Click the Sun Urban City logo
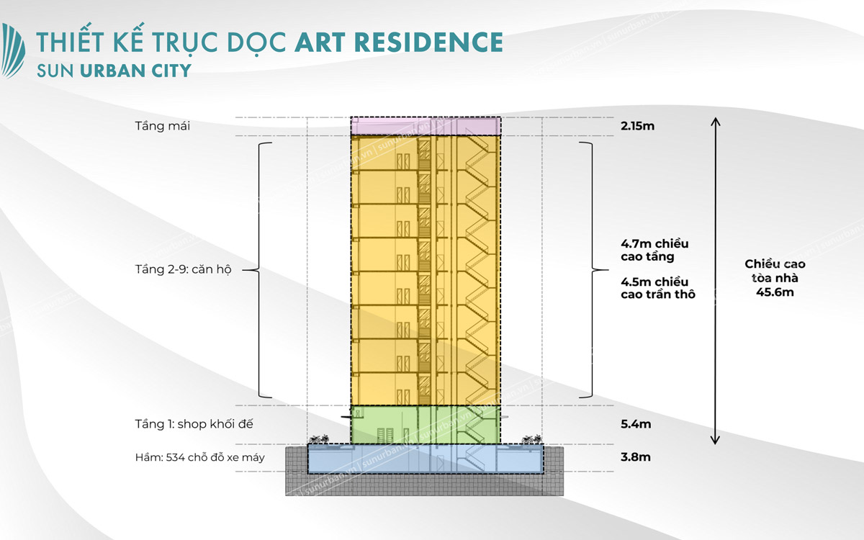The width and height of the screenshot is (864, 540). pos(14,52)
